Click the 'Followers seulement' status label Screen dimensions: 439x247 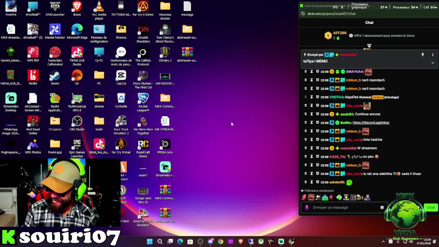[319, 191]
